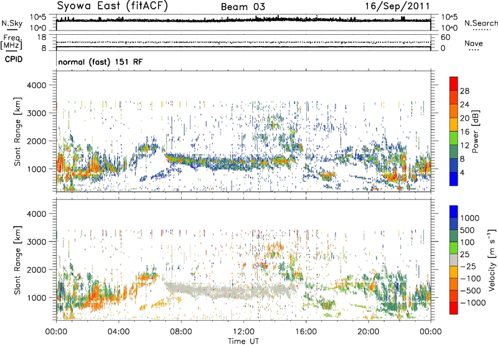The height and width of the screenshot is (345, 498).
Task: Click the gray band of the velocity colorbar
Action: click(454, 260)
